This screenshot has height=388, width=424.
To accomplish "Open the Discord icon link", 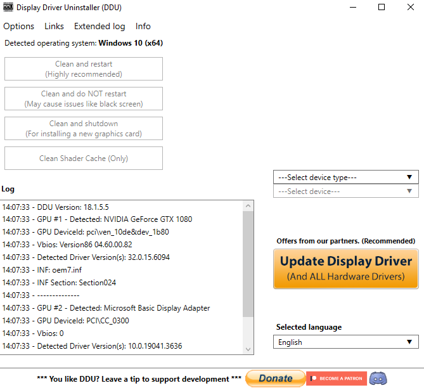I will tap(378, 378).
